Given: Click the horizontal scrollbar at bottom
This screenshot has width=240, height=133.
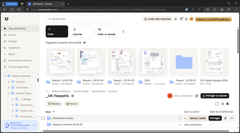Looking at the screenshot, I should click(136, 131).
